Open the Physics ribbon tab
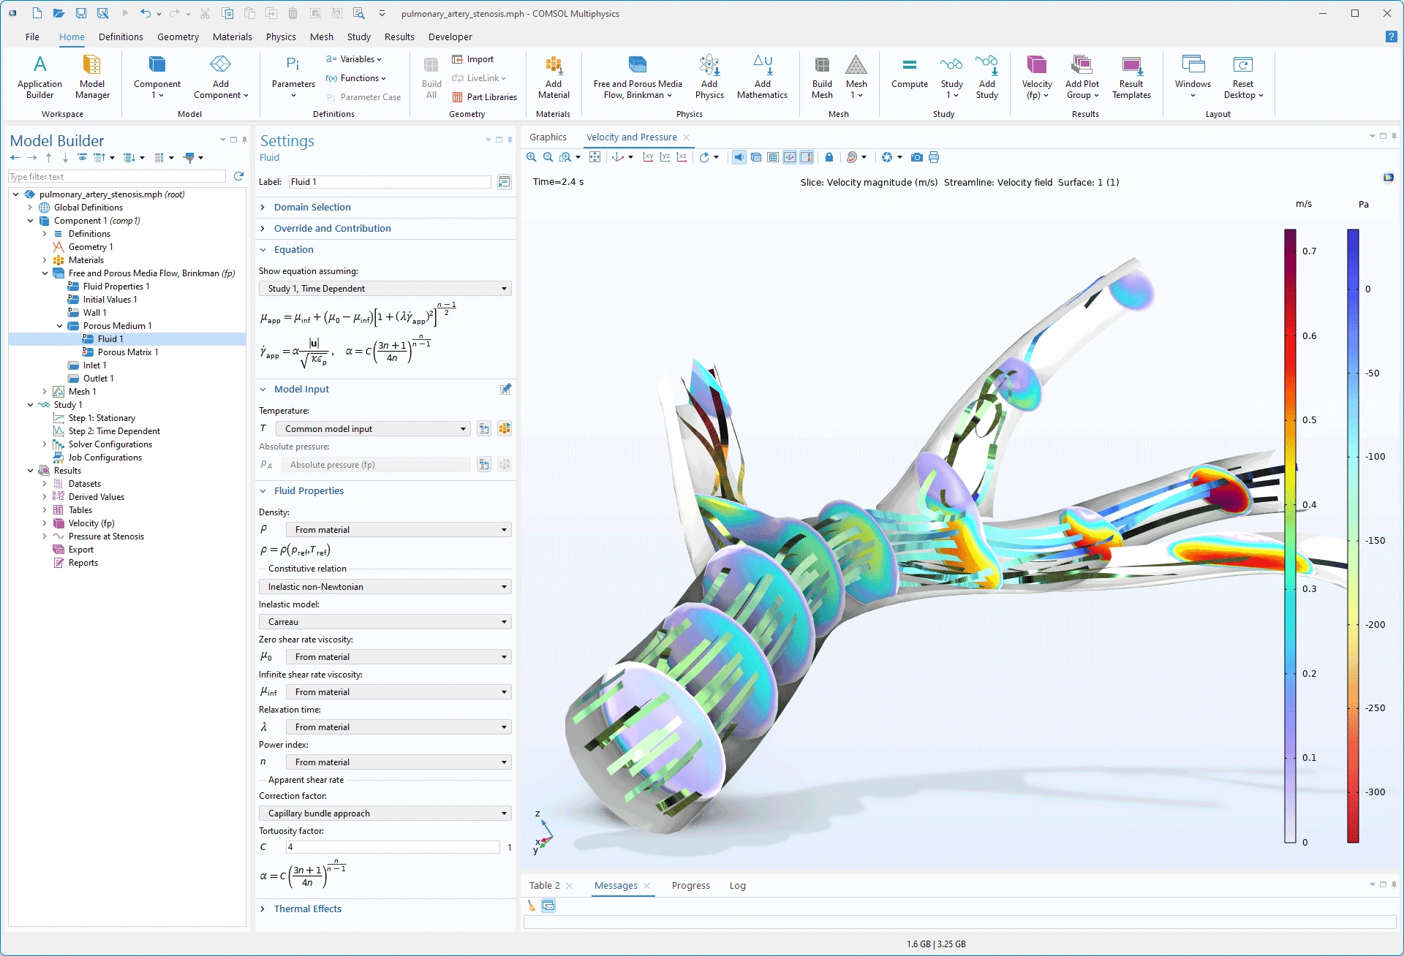This screenshot has width=1404, height=956. (x=281, y=37)
